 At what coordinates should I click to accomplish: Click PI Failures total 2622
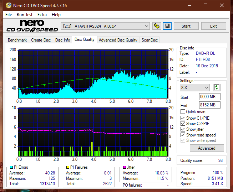[107, 184]
